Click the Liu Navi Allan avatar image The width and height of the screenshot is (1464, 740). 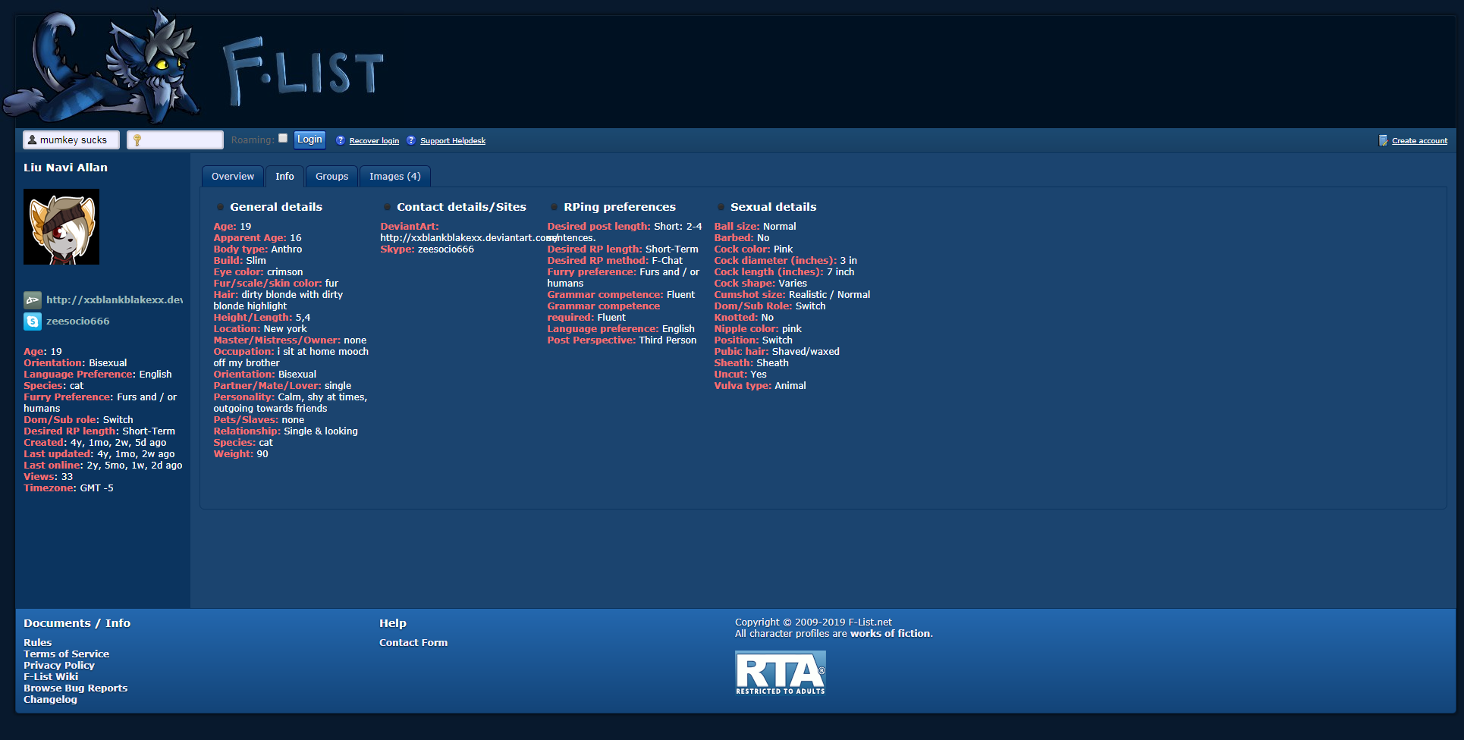pos(61,227)
